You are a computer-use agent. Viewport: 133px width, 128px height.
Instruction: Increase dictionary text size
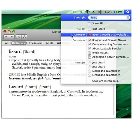pyautogui.click(x=24, y=37)
